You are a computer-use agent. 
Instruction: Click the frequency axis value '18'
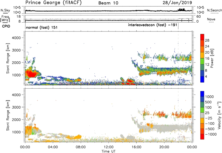(x=19, y=17)
